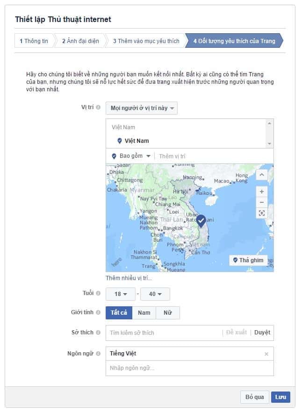Go to step 2 Ảnh đại diện tab
Image resolution: width=302 pixels, height=414 pixels.
pos(80,41)
